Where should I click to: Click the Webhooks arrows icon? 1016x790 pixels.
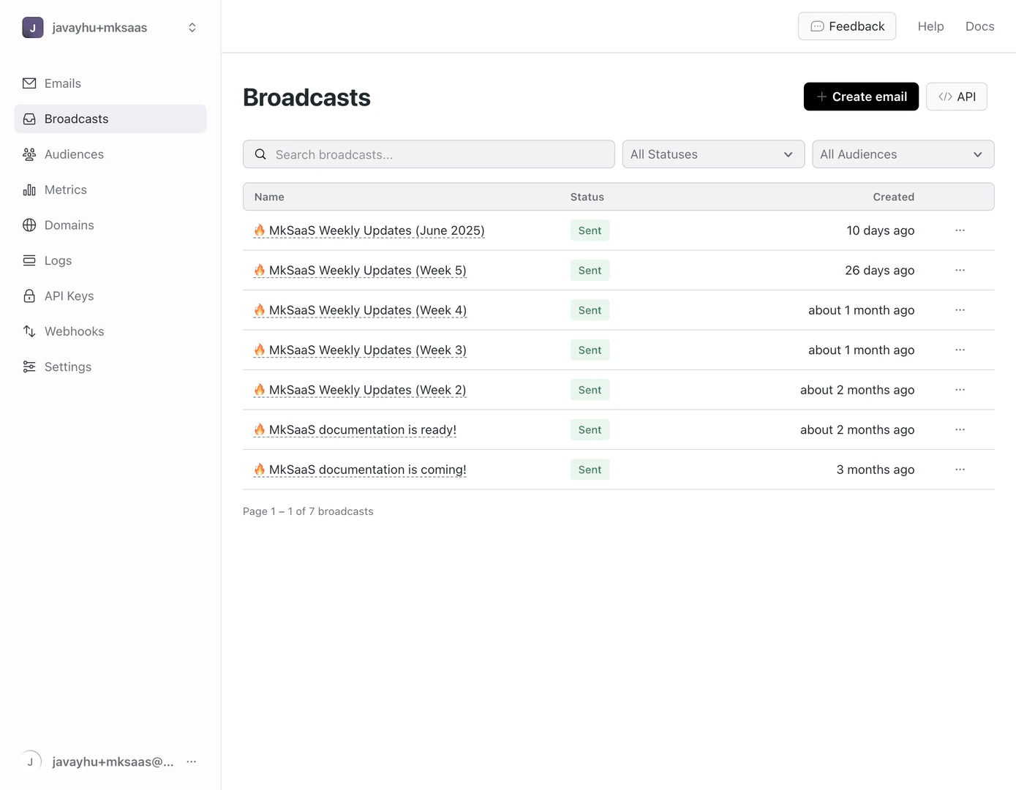[x=29, y=331]
